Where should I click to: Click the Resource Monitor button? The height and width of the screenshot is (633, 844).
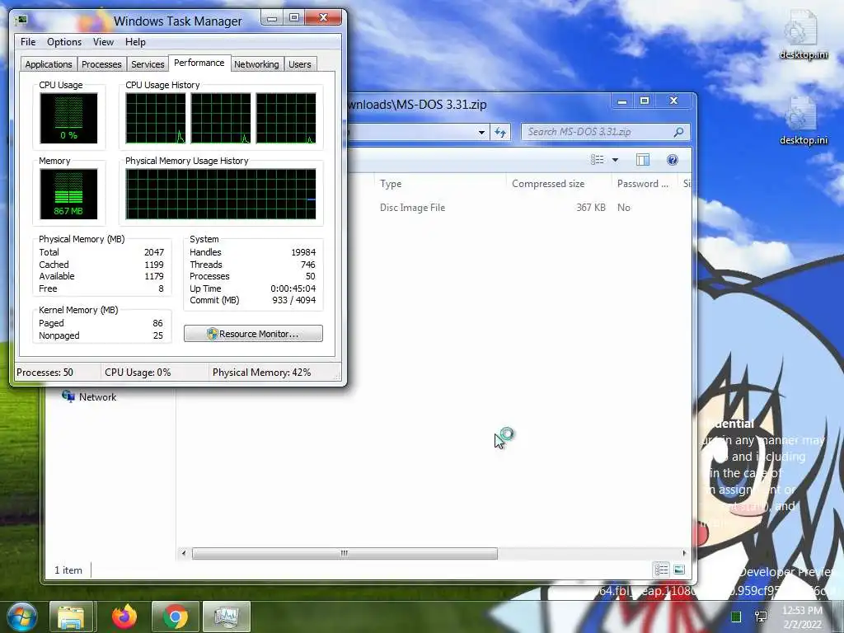point(253,334)
